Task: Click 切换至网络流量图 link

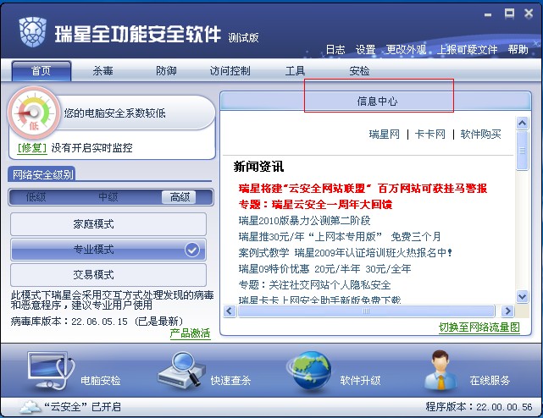Action: tap(479, 327)
